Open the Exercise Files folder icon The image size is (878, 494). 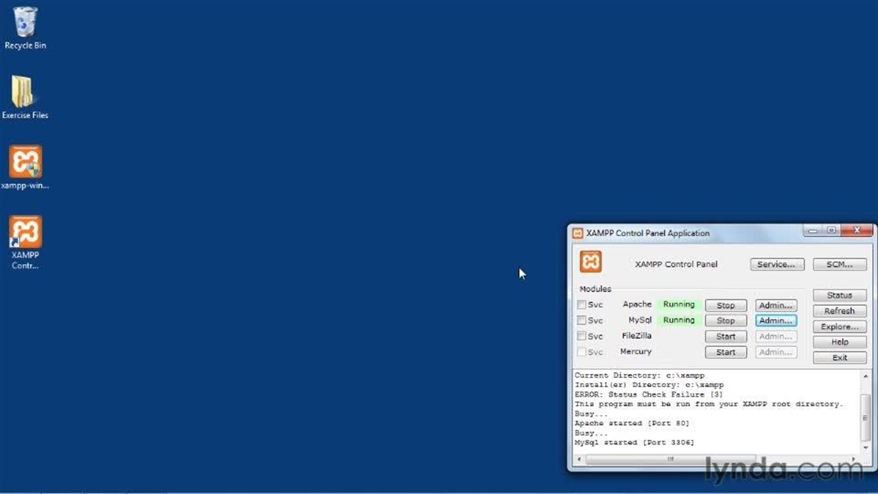pos(24,93)
